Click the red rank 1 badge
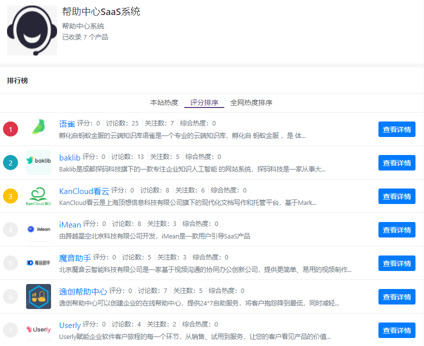Image resolution: width=424 pixels, height=346 pixels. (11, 129)
